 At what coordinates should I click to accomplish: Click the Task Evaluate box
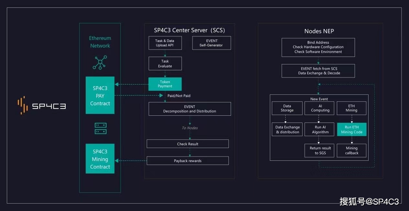point(165,64)
